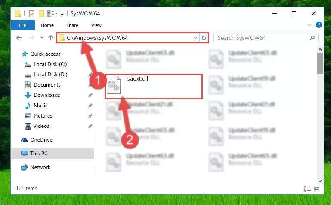Go up one folder level

51,38
